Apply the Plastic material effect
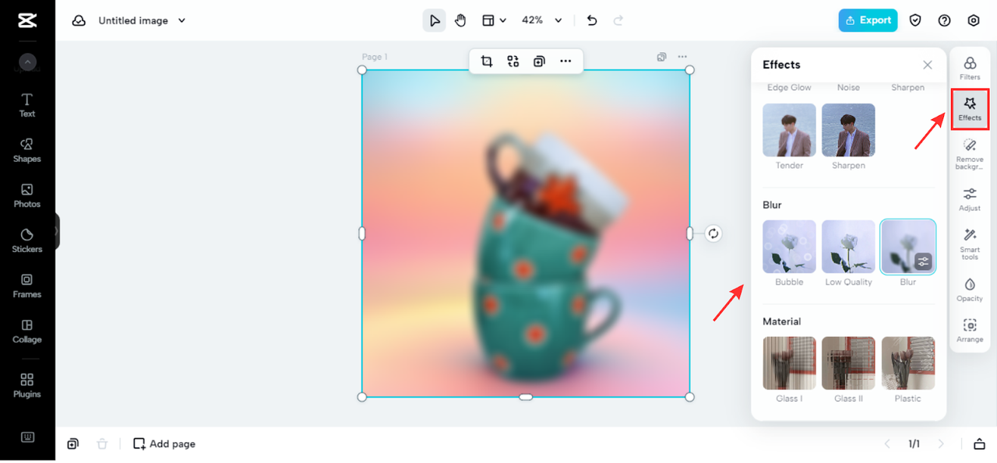This screenshot has width=997, height=463. 908,363
